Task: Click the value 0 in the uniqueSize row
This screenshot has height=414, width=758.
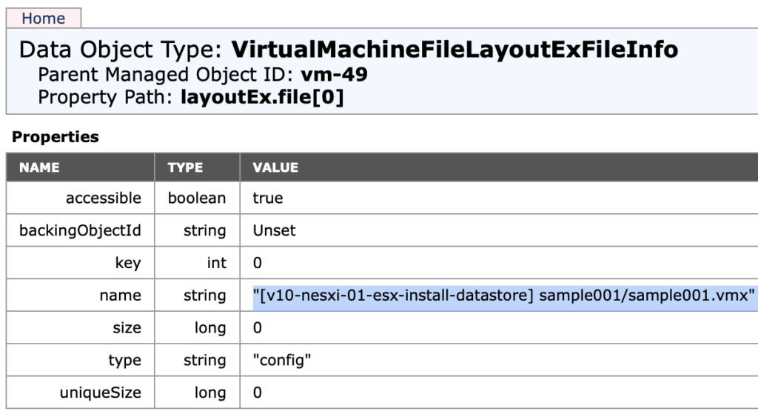Action: click(x=258, y=393)
